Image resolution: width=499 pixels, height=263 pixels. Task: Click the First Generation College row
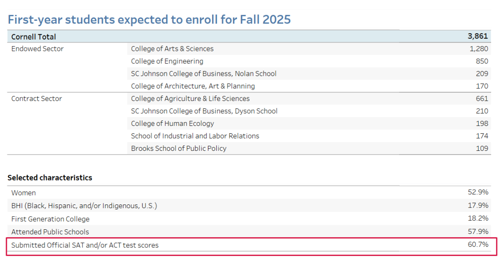coord(50,219)
